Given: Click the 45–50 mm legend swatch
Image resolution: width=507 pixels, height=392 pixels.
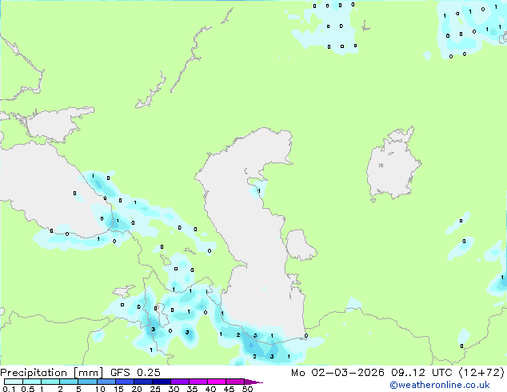Looking at the screenshot, I should pyautogui.click(x=235, y=382).
